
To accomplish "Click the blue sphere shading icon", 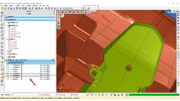I will click(37, 8).
